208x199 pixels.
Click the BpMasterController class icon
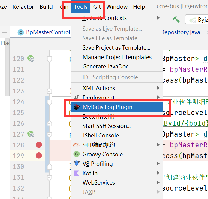[x=21, y=32]
